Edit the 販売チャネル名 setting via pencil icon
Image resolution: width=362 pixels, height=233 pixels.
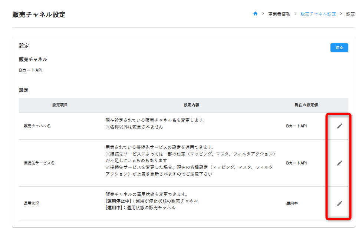coord(339,126)
